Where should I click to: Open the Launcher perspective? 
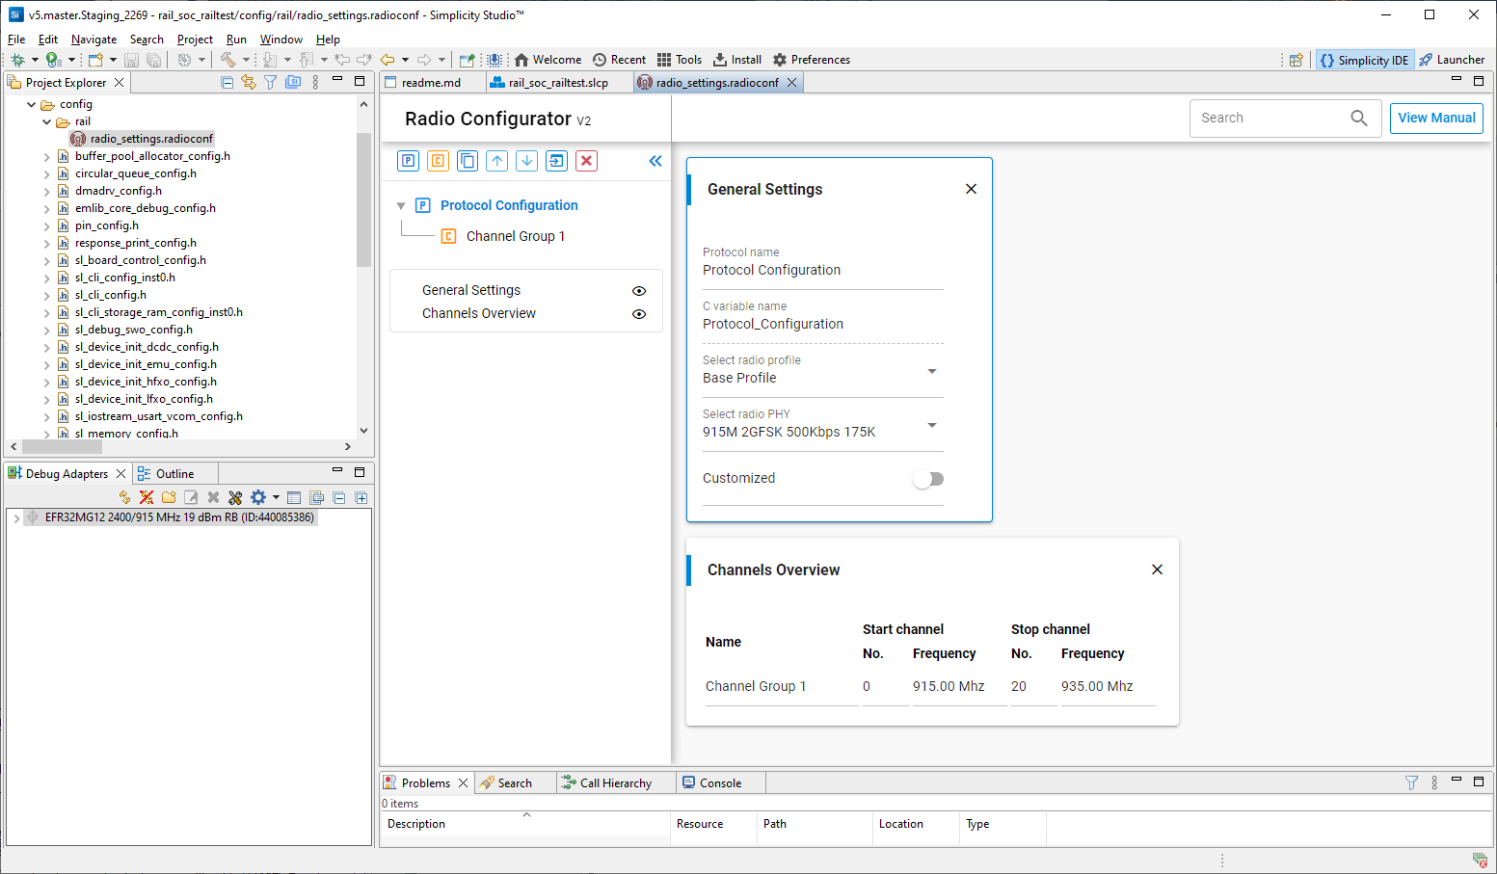pos(1452,60)
